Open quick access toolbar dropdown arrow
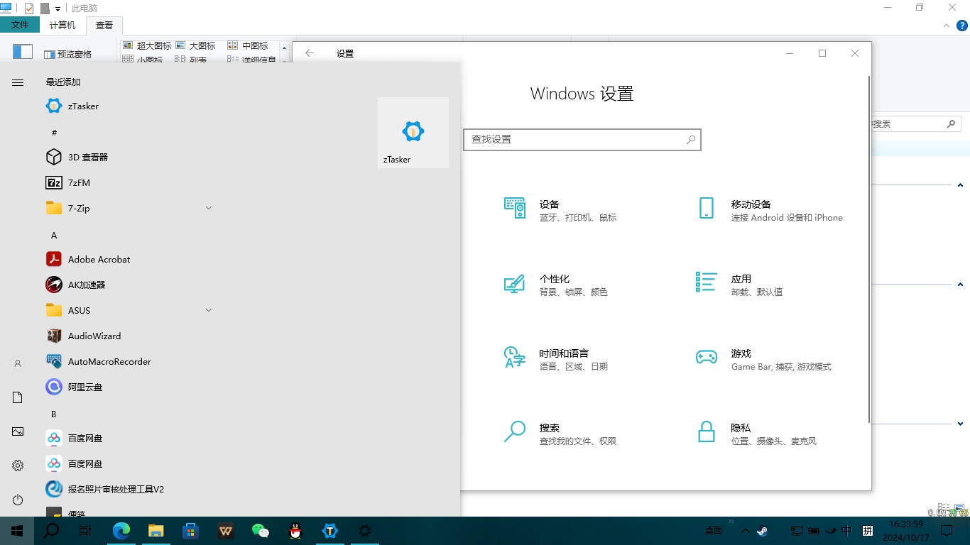 point(58,9)
